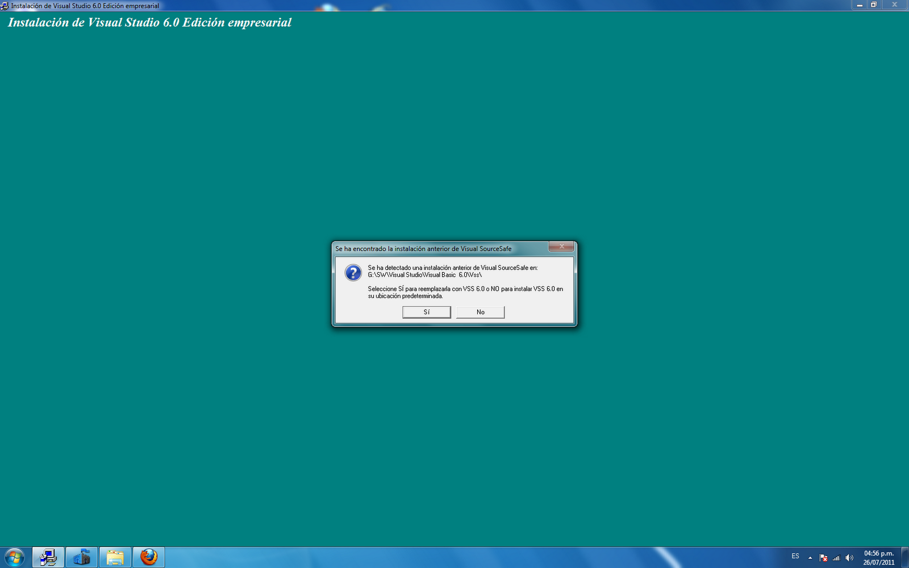Screen dimensions: 909x568
Task: Restore the Visual Studio installation window
Action: click(873, 5)
